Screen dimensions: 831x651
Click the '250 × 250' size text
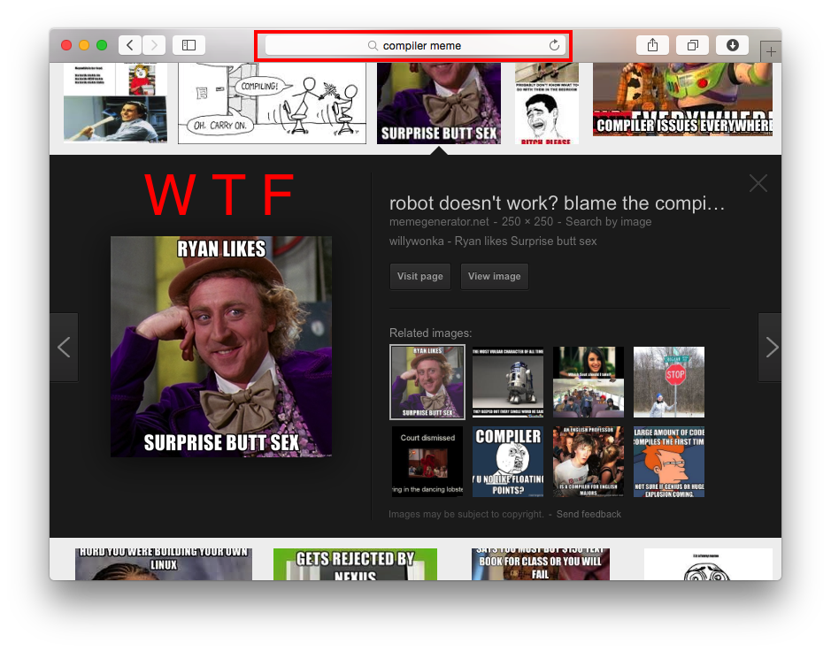[x=527, y=221]
